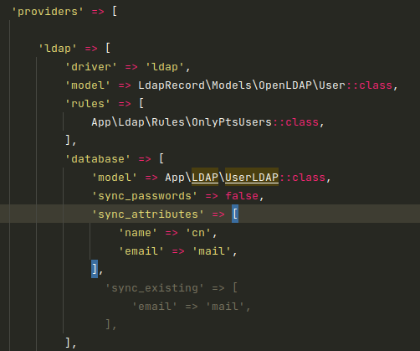Click the 'mail' value in sync_attributes
This screenshot has height=351, width=420.
point(212,251)
